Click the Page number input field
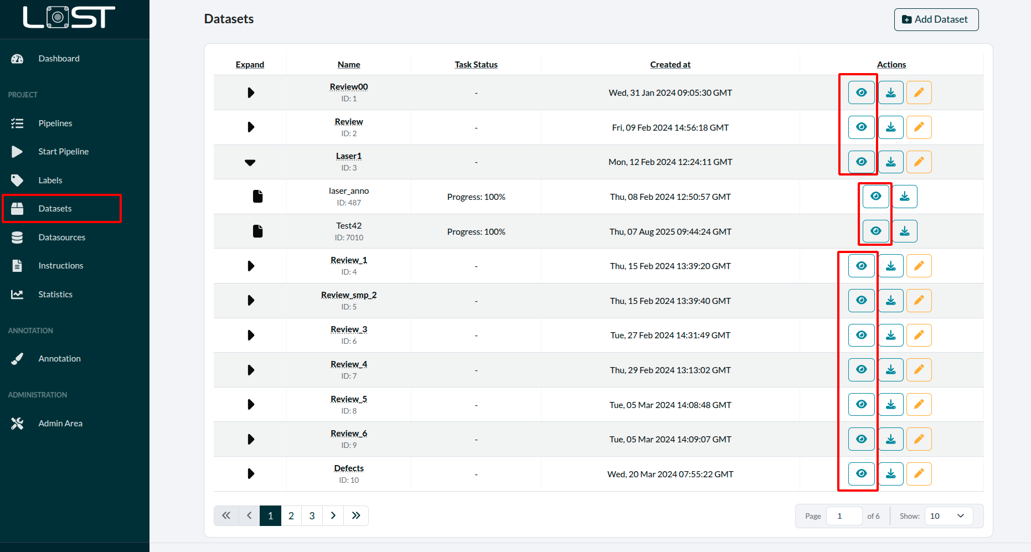This screenshot has width=1031, height=552. (x=844, y=516)
